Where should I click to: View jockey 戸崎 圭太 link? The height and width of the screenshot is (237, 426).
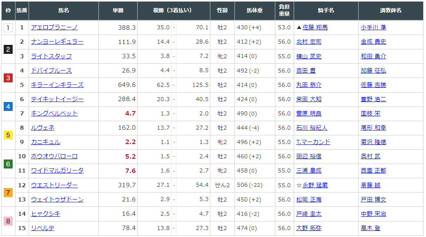click(309, 214)
